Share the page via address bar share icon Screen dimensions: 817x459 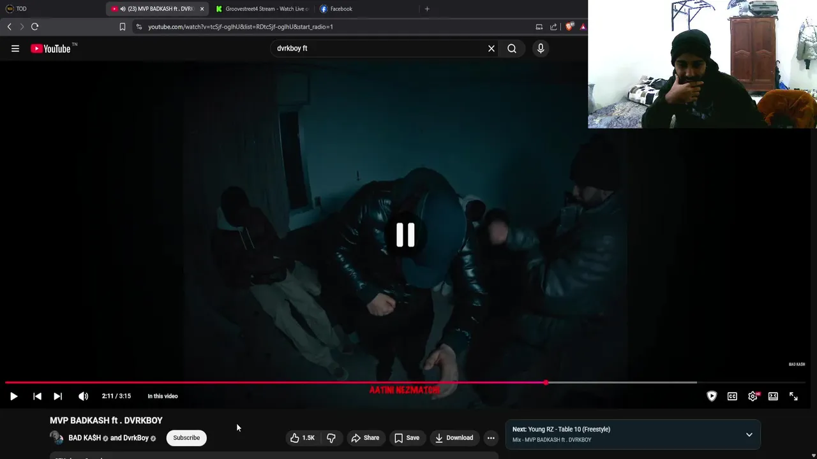click(x=553, y=27)
